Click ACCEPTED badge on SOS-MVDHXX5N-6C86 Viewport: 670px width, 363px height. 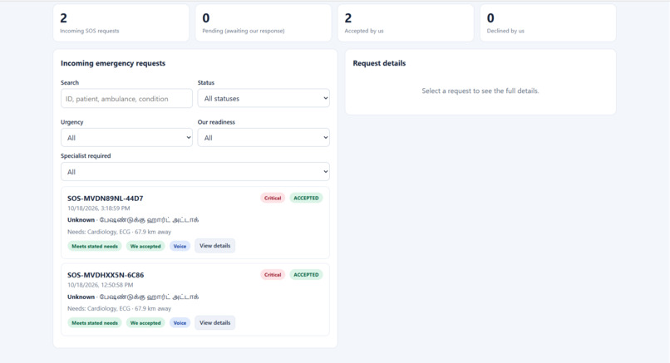tap(306, 275)
